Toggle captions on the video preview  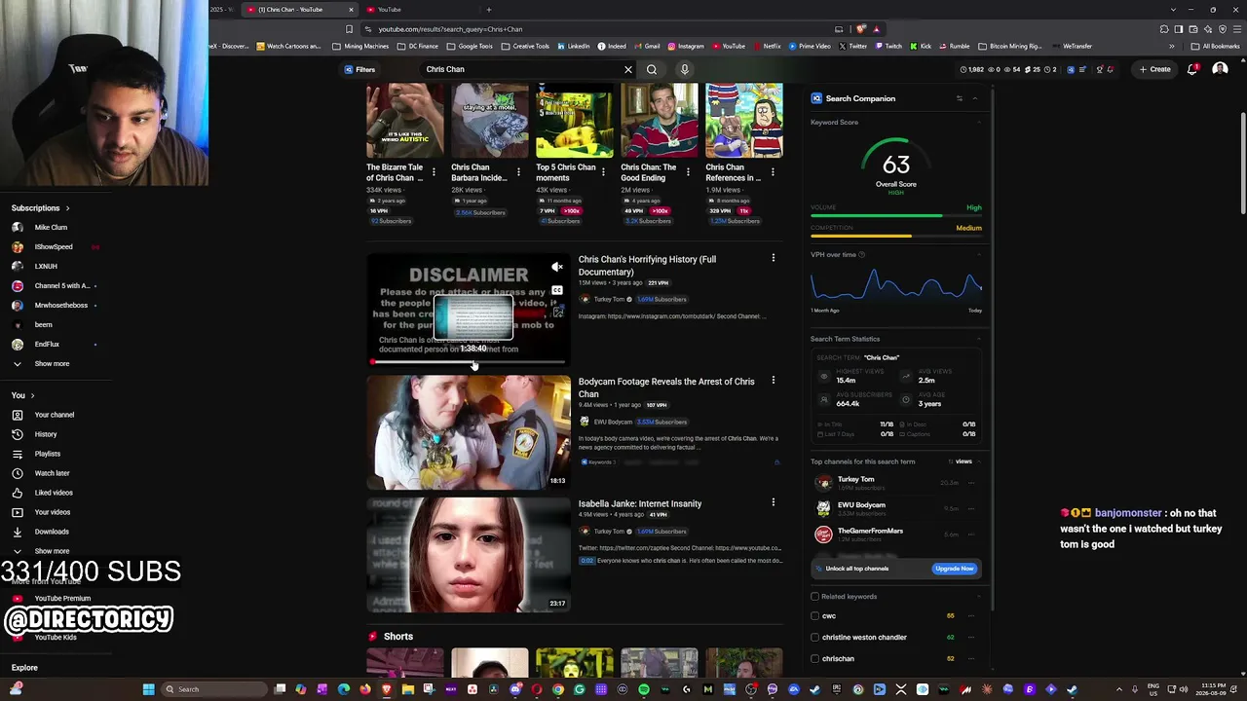[557, 290]
